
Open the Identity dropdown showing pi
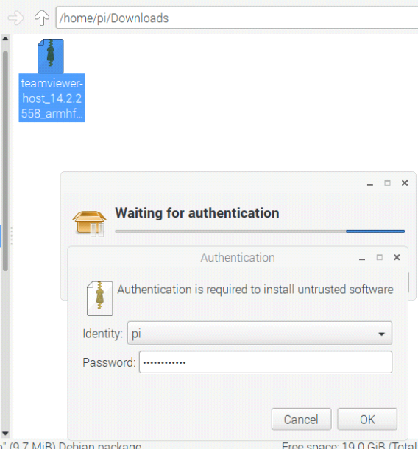[x=260, y=333]
